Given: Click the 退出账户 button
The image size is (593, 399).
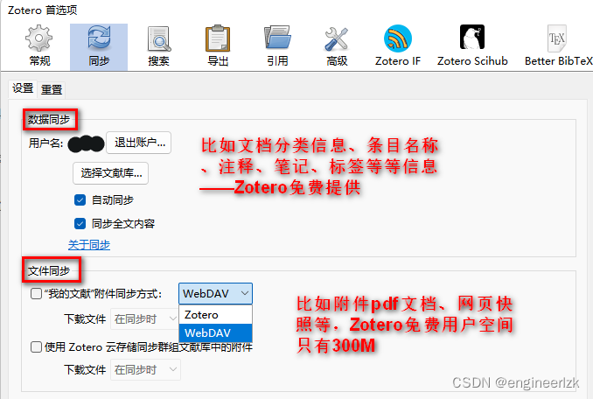Looking at the screenshot, I should pyautogui.click(x=139, y=143).
